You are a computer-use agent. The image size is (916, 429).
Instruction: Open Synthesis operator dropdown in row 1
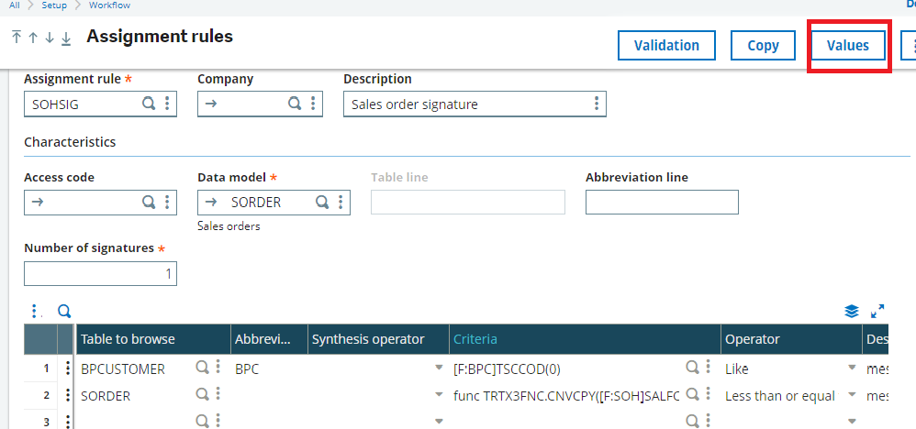point(438,368)
